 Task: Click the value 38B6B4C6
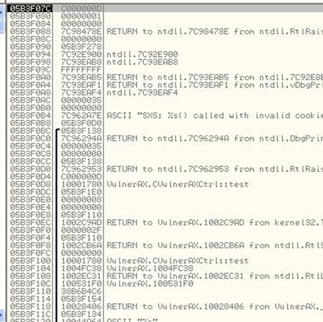coord(81,291)
